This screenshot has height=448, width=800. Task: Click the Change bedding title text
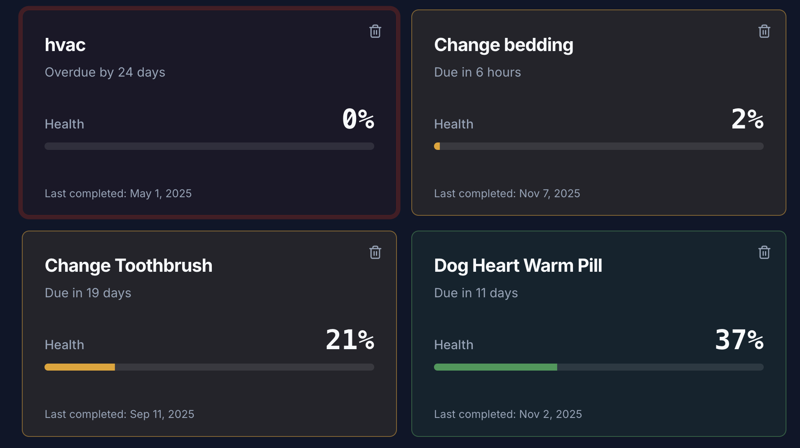click(x=504, y=44)
